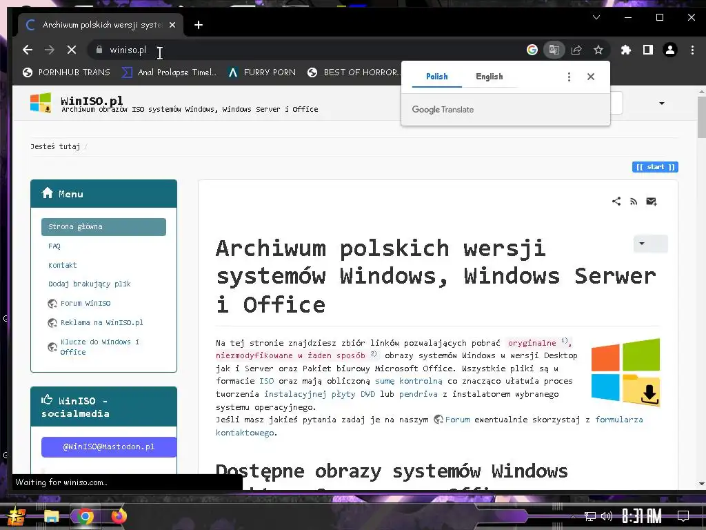Click the send by email icon

click(651, 202)
